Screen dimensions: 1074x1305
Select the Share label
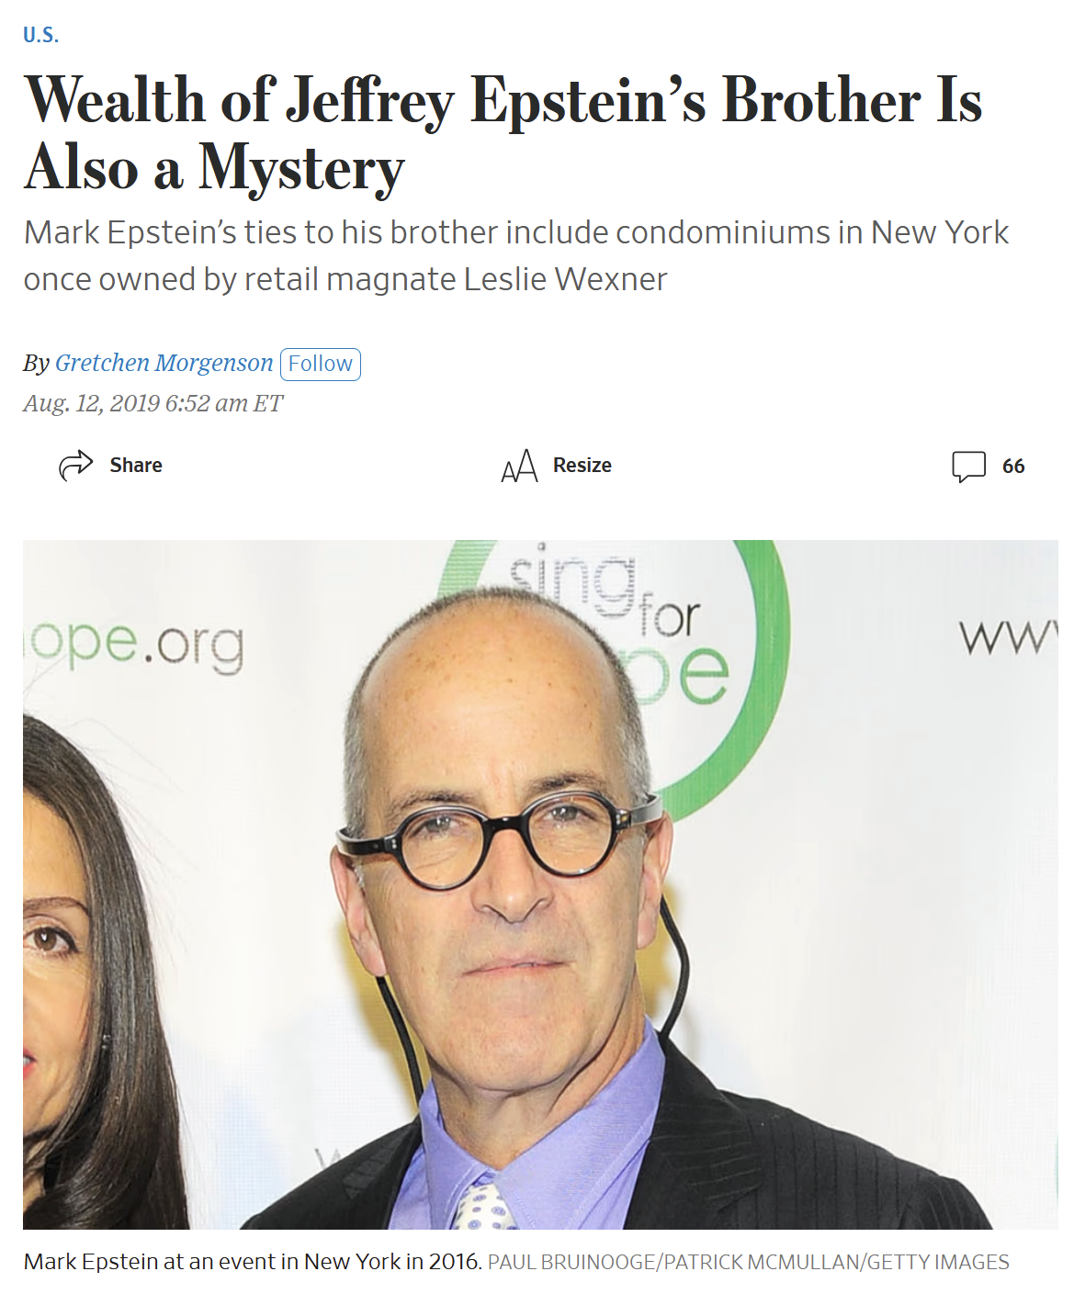[x=136, y=466]
